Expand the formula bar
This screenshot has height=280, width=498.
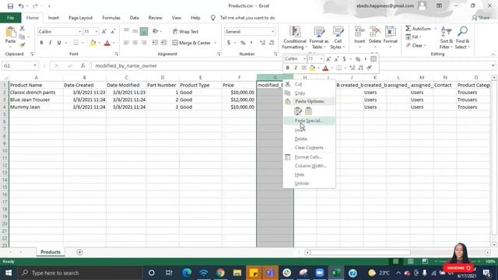click(x=493, y=65)
